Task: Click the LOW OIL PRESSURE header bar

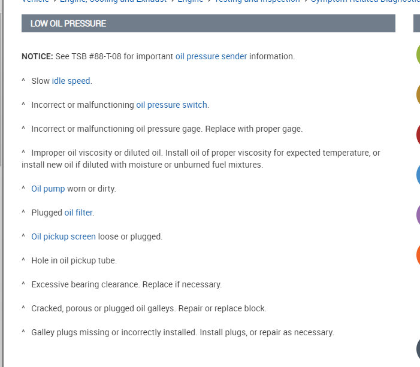Action: [208, 23]
